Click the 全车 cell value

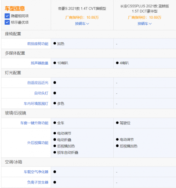[61, 123]
